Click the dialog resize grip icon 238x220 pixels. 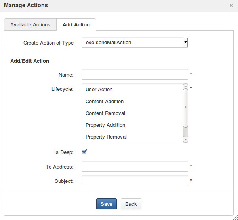click(235, 217)
